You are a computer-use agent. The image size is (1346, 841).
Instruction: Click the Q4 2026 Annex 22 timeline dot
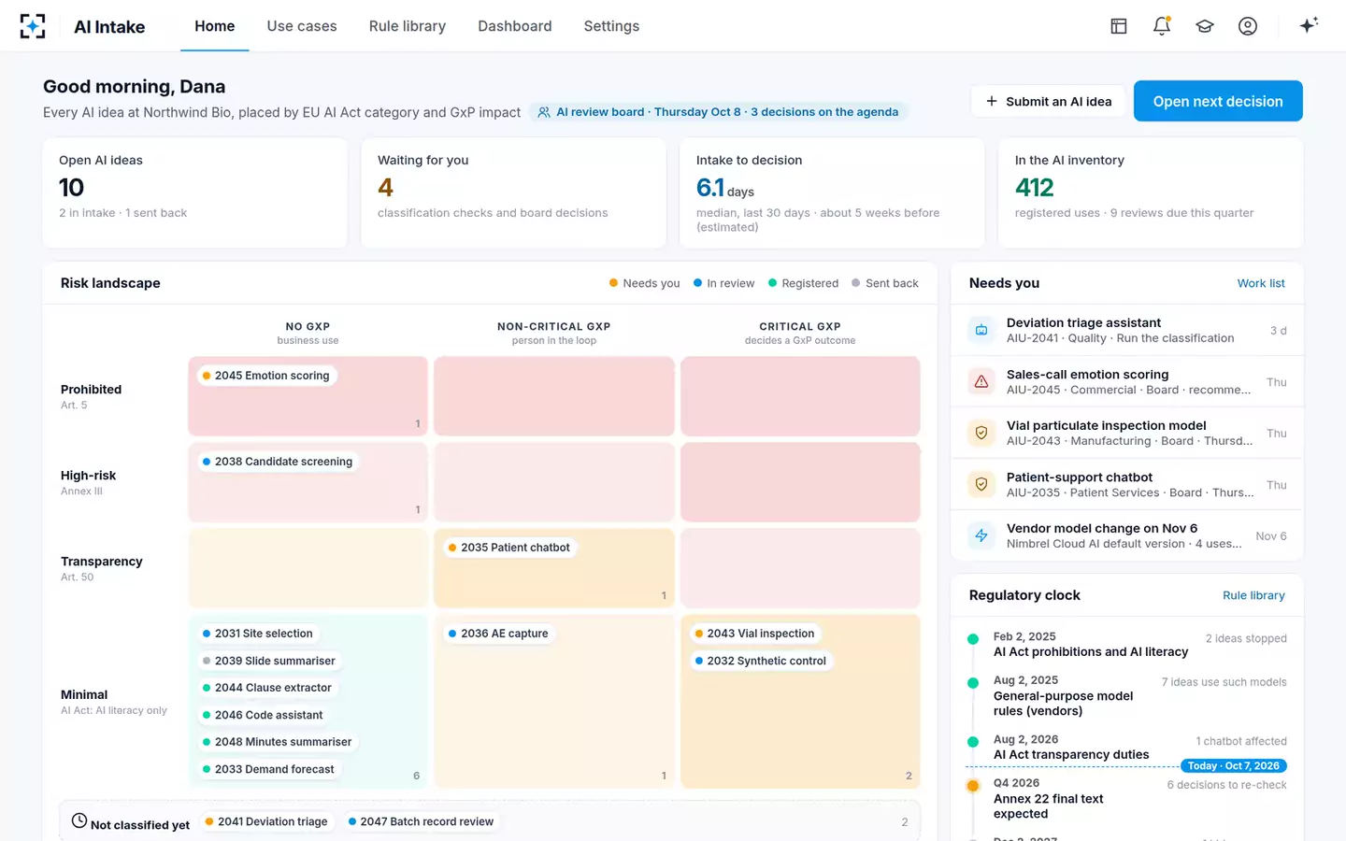973,786
